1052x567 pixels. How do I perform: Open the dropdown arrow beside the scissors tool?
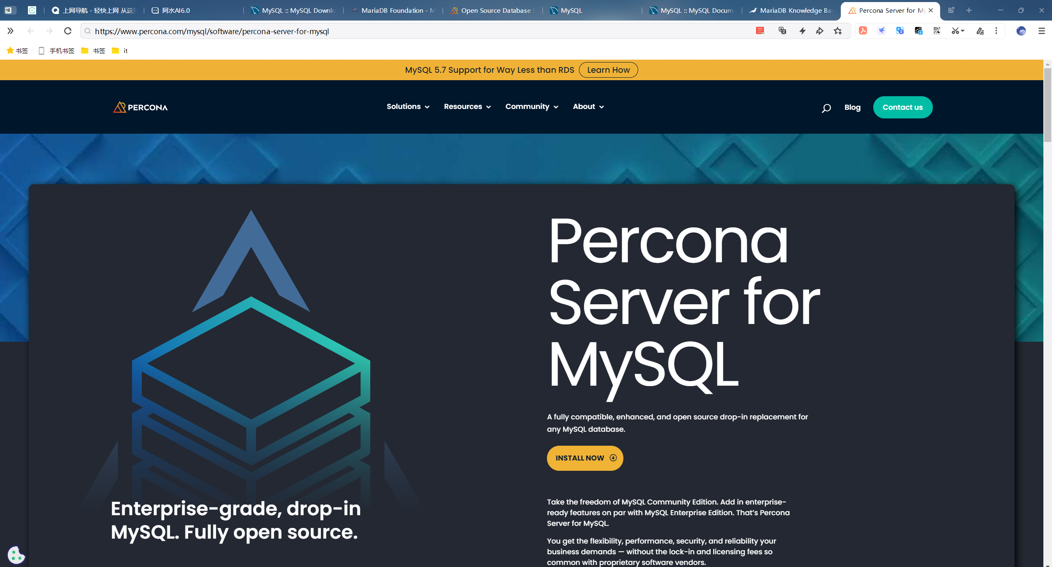point(962,31)
